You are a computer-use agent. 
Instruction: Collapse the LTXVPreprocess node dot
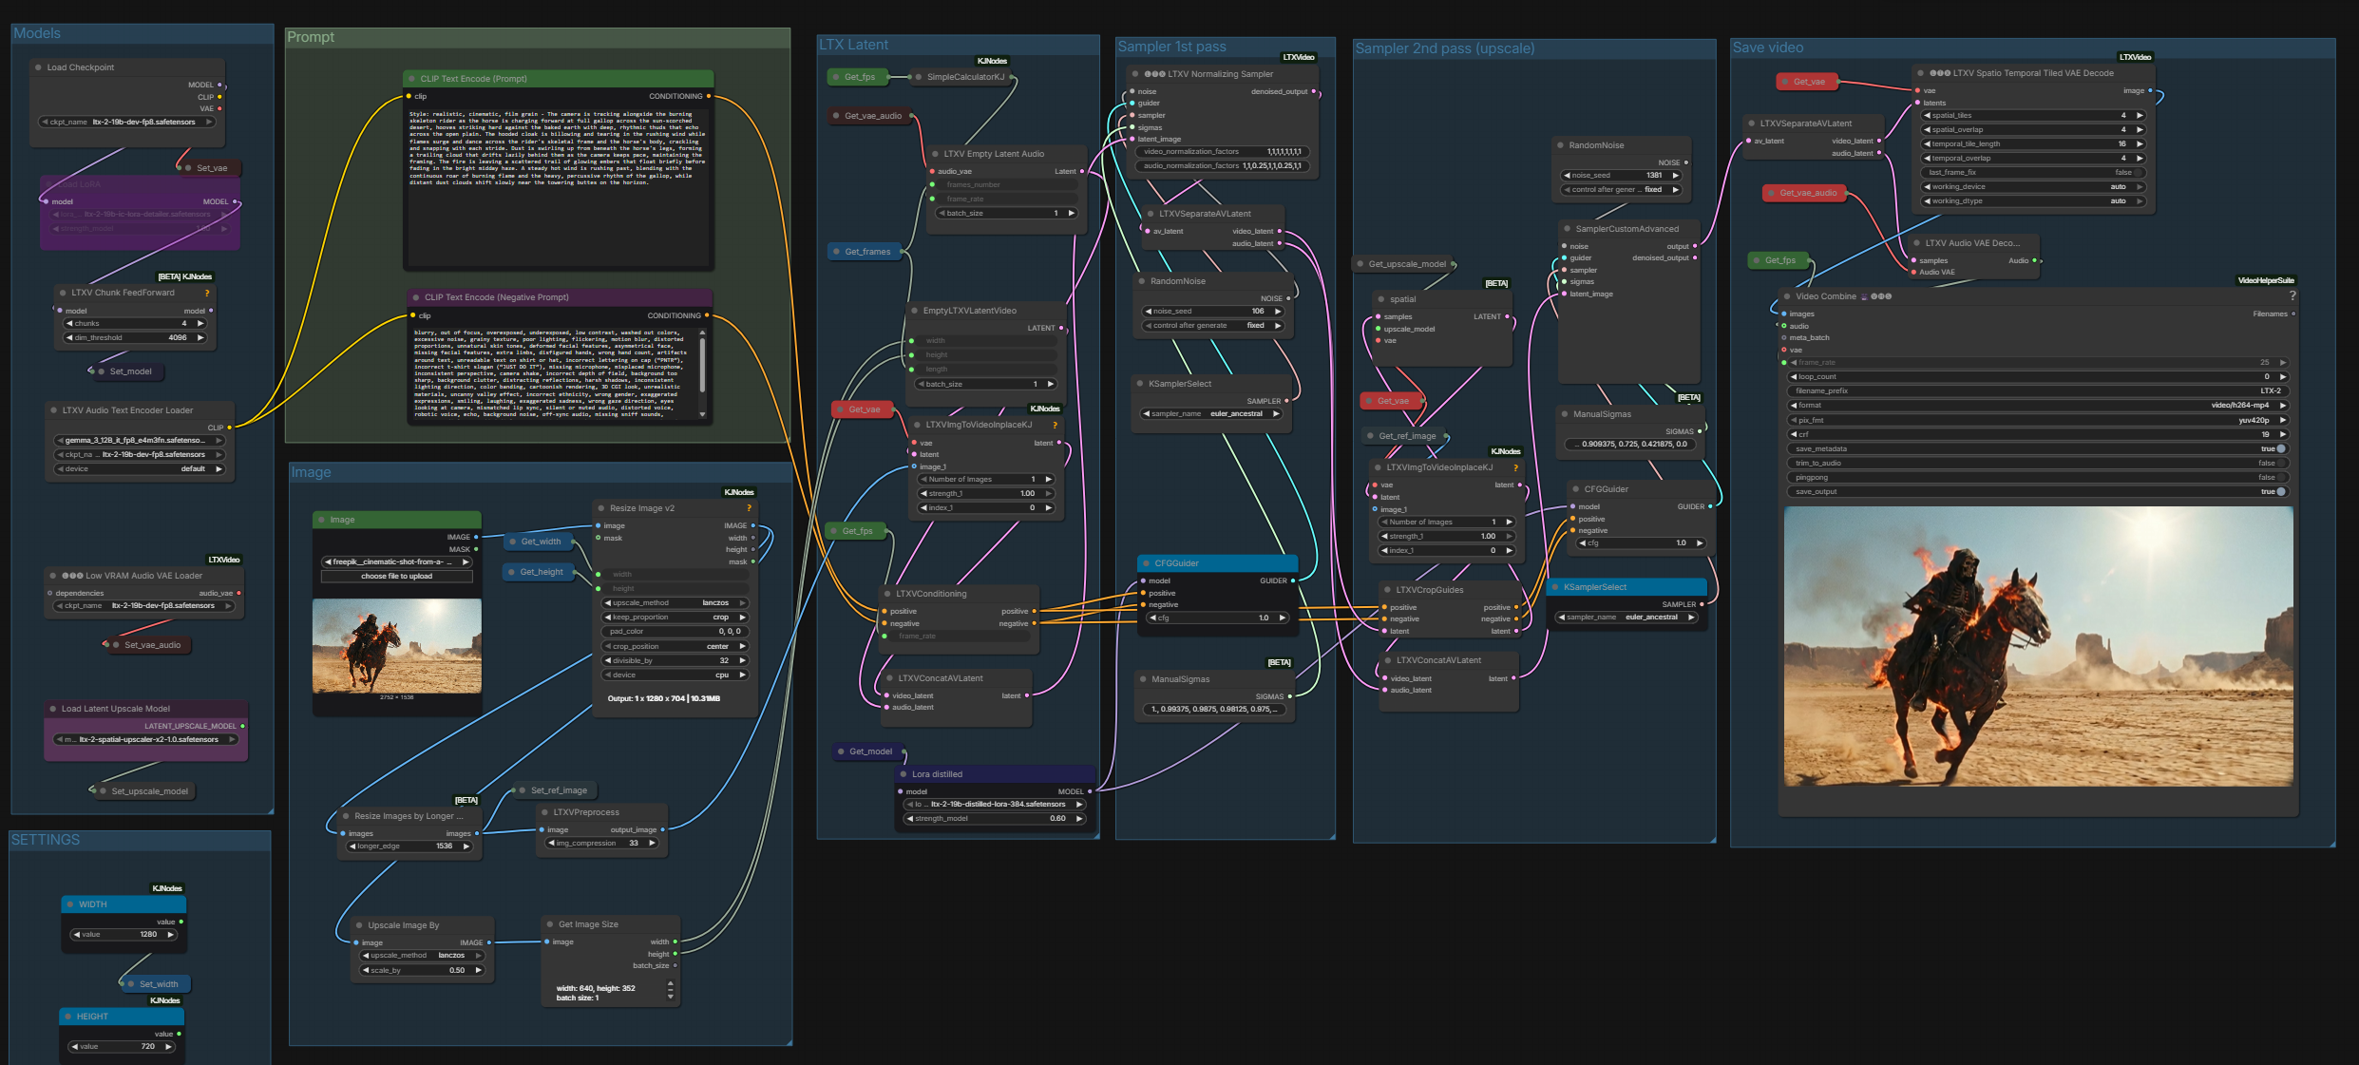[544, 812]
